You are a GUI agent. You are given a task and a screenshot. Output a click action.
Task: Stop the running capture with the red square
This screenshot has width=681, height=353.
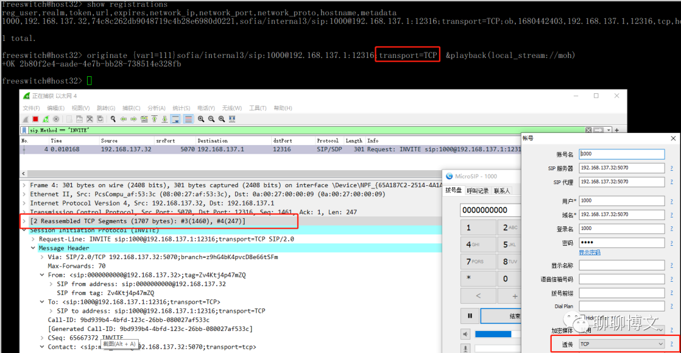(35, 119)
